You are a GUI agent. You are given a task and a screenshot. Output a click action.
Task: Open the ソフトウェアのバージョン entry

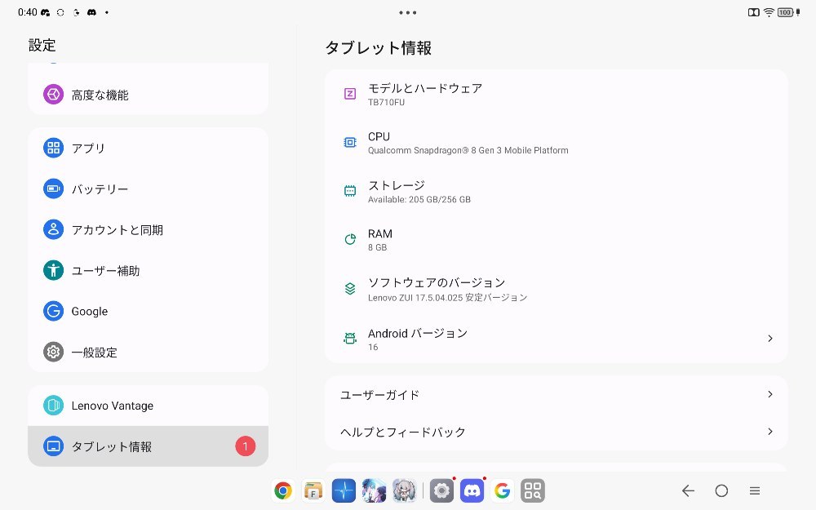[x=556, y=289]
